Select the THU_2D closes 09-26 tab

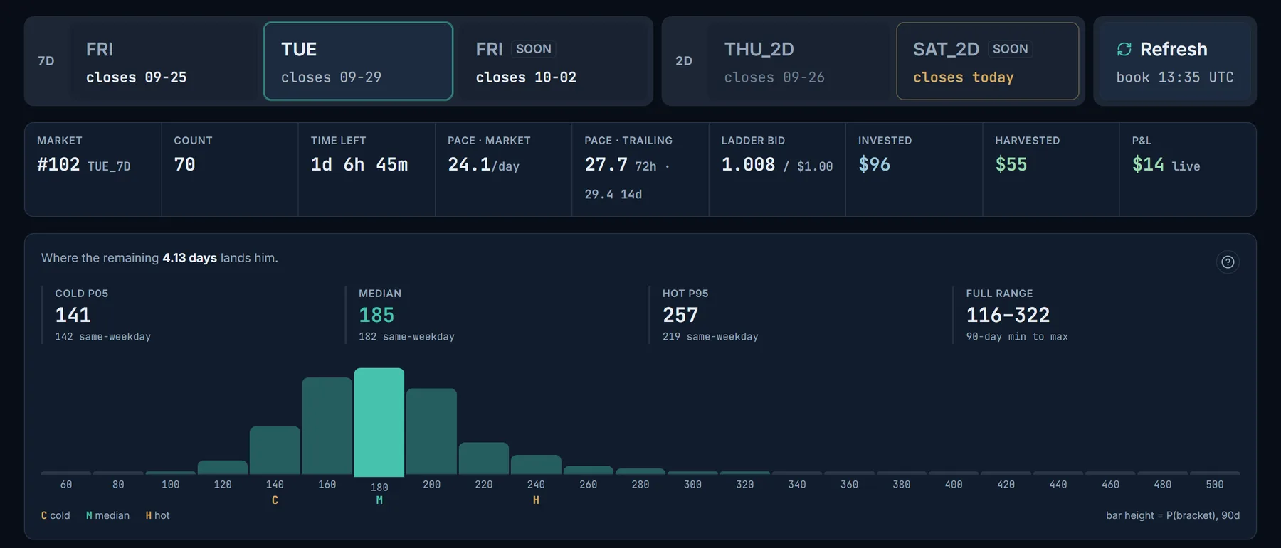[x=801, y=61]
